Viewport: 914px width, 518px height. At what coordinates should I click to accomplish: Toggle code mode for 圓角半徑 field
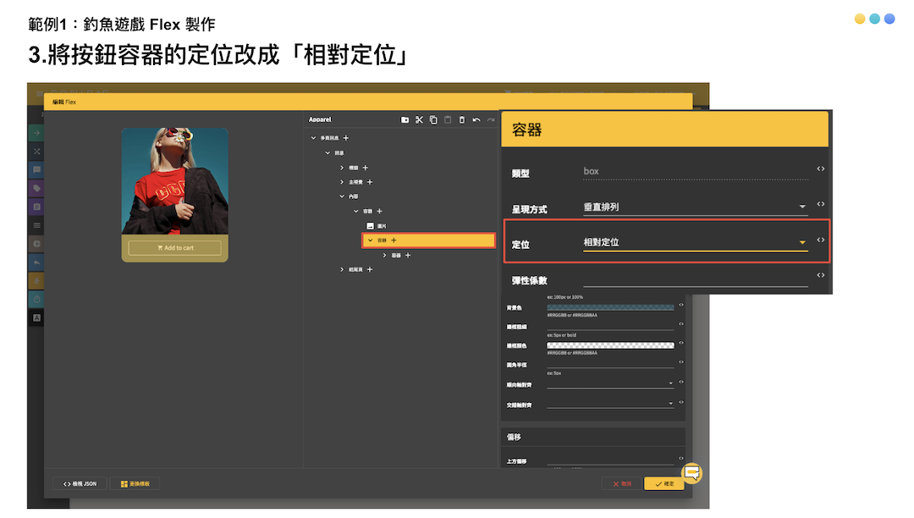(x=680, y=362)
